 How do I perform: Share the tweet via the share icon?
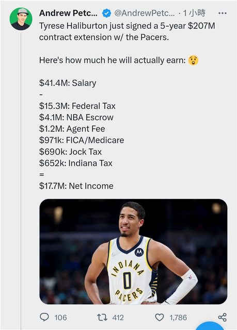[x=222, y=317]
